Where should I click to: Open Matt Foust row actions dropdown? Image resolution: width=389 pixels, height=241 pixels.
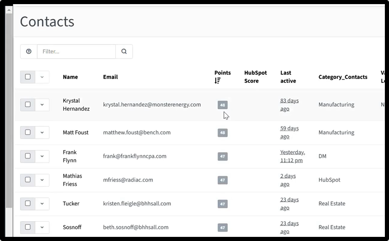(42, 132)
